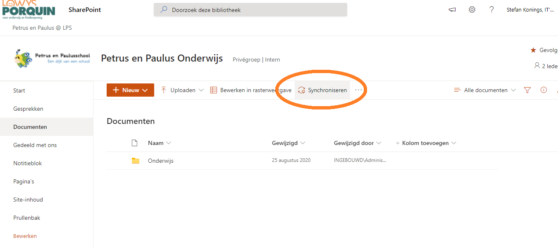This screenshot has width=558, height=247.
Task: Open the megaphone notifications icon
Action: point(452,9)
